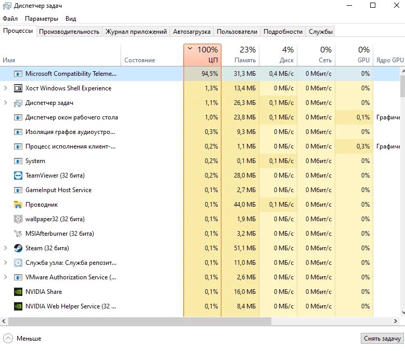Select the MSIAfterburner (32 бита) row name
Screen dimensions: 405x351
point(59,234)
